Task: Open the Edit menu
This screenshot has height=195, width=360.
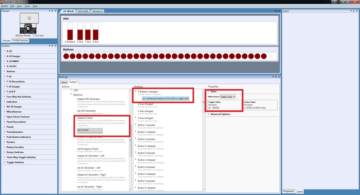Action: tap(12, 6)
